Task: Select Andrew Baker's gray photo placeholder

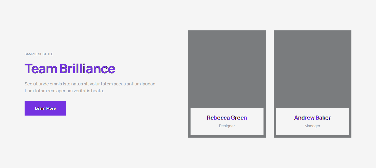Action: pos(312,69)
